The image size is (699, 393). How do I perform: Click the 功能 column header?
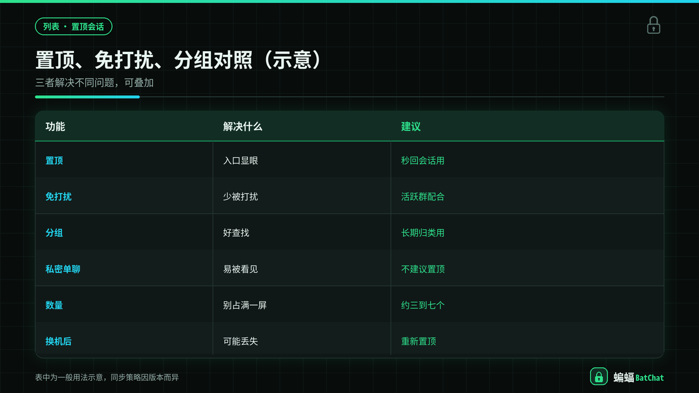click(55, 126)
